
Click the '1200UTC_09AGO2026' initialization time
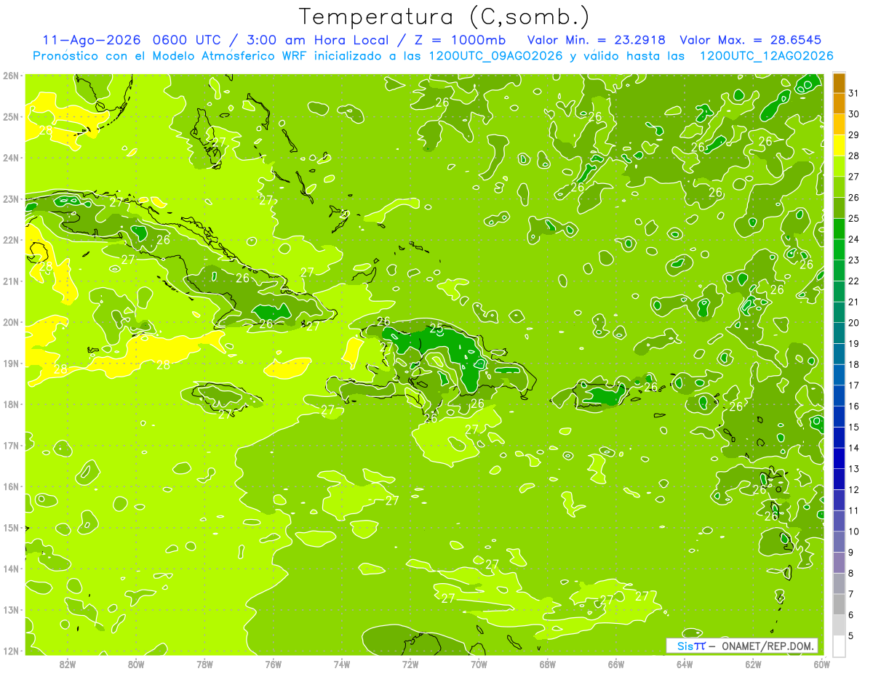click(495, 56)
